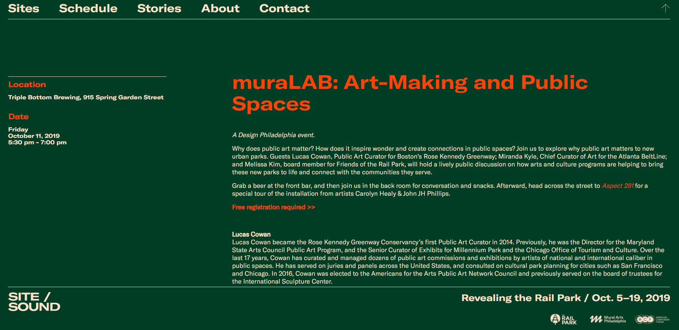Navigate to Stories
Screen dimensions: 679x330
tap(159, 8)
